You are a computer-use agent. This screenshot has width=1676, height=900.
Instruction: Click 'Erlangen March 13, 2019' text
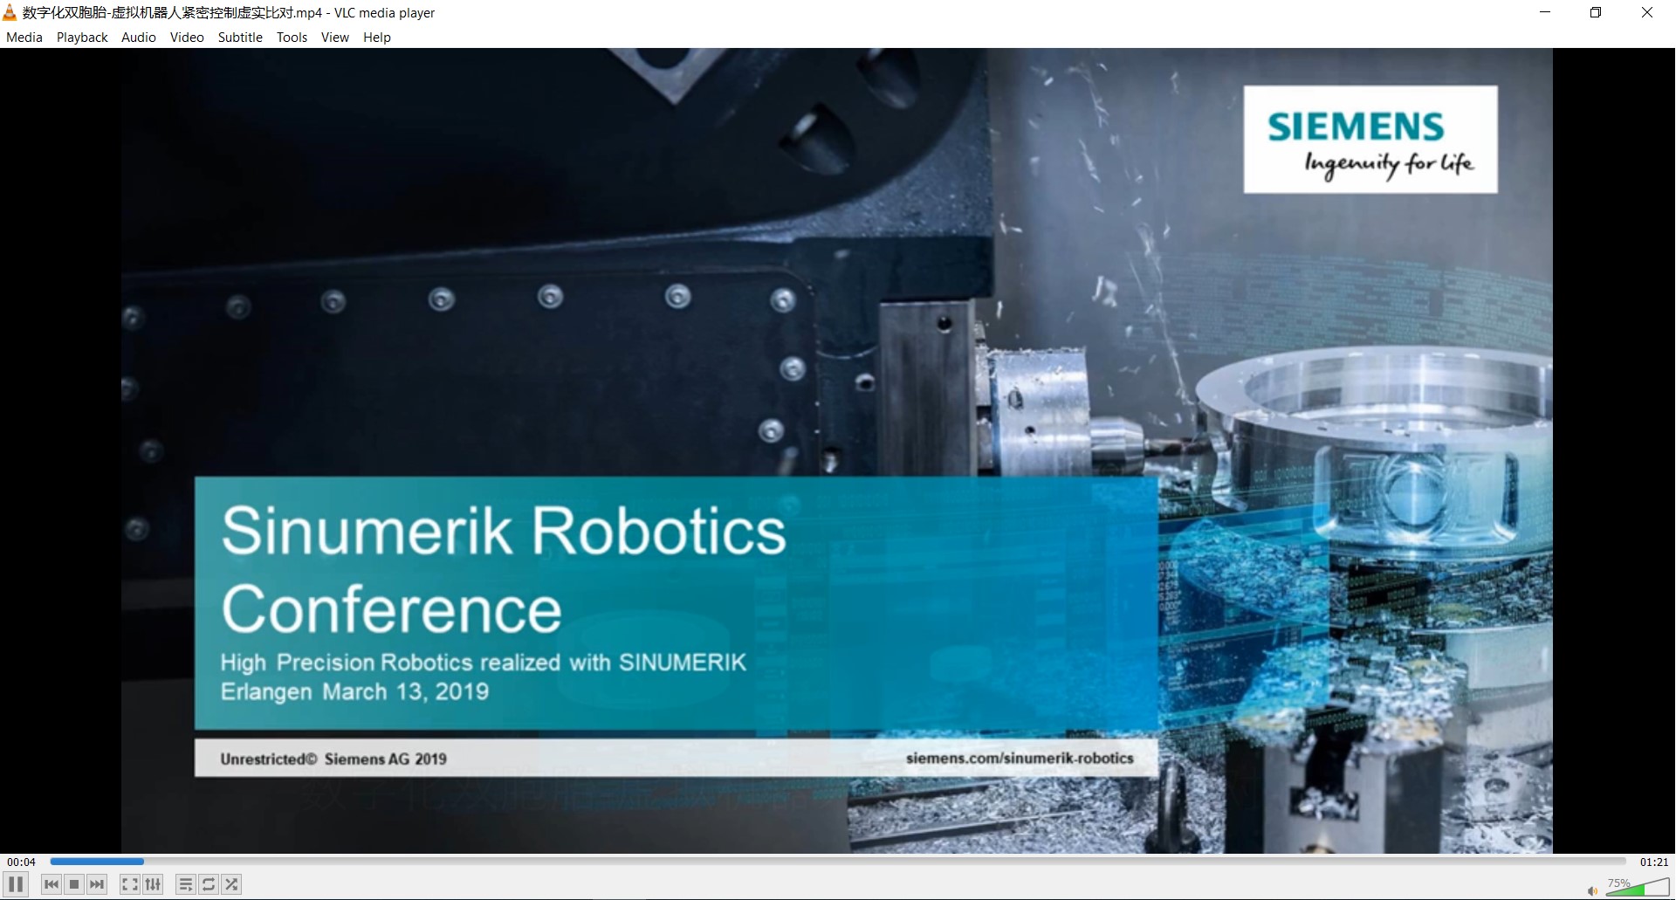[354, 691]
